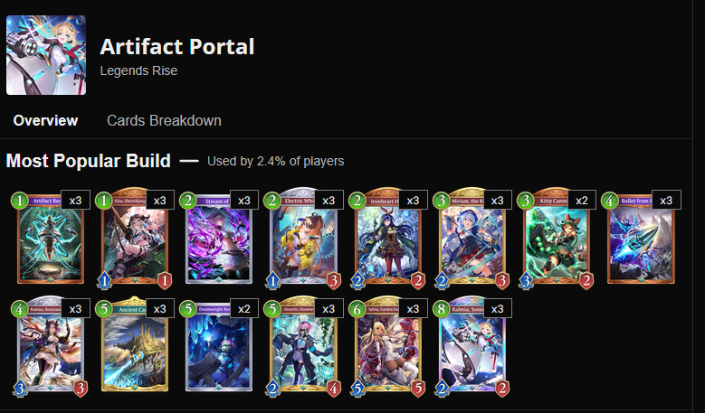The image size is (705, 413).
Task: Open the Ralmia, Sonic 8-cost card
Action: (472, 347)
